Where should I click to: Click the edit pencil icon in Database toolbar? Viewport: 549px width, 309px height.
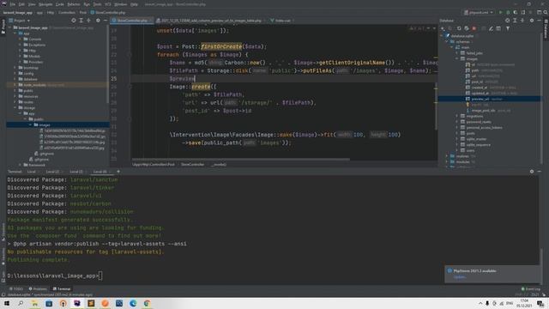(491, 28)
